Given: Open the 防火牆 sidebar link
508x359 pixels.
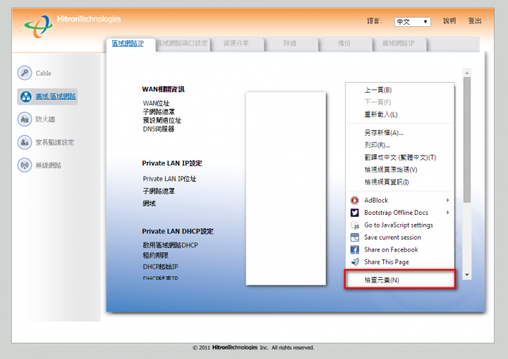Looking at the screenshot, I should click(x=45, y=119).
